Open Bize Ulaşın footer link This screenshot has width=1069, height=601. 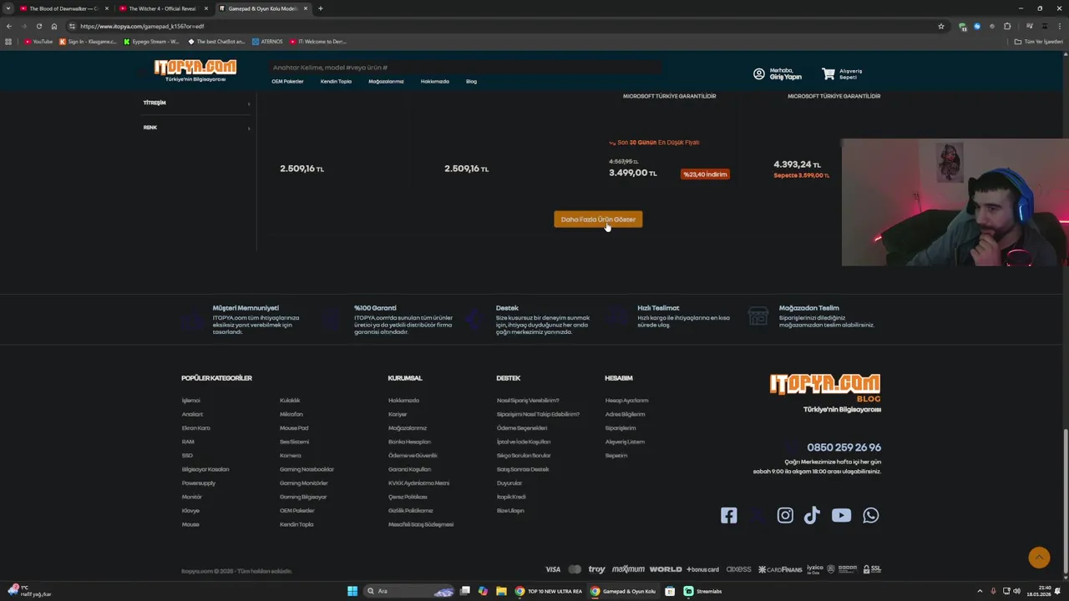[510, 511]
